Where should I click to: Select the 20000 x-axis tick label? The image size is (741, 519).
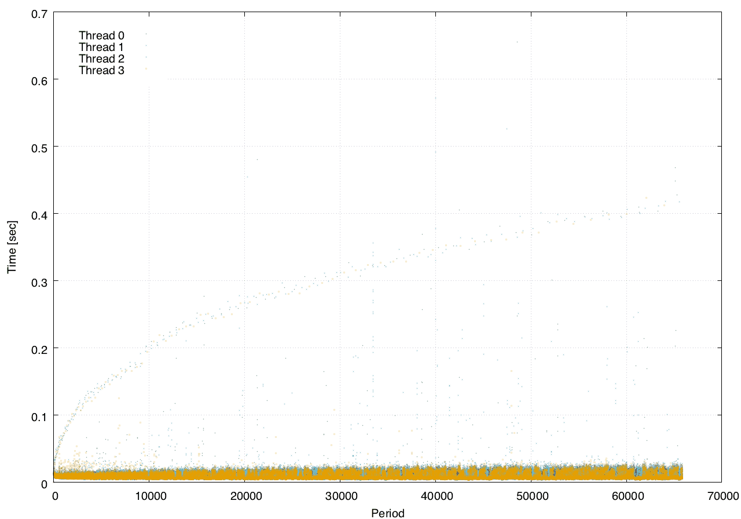pyautogui.click(x=245, y=496)
